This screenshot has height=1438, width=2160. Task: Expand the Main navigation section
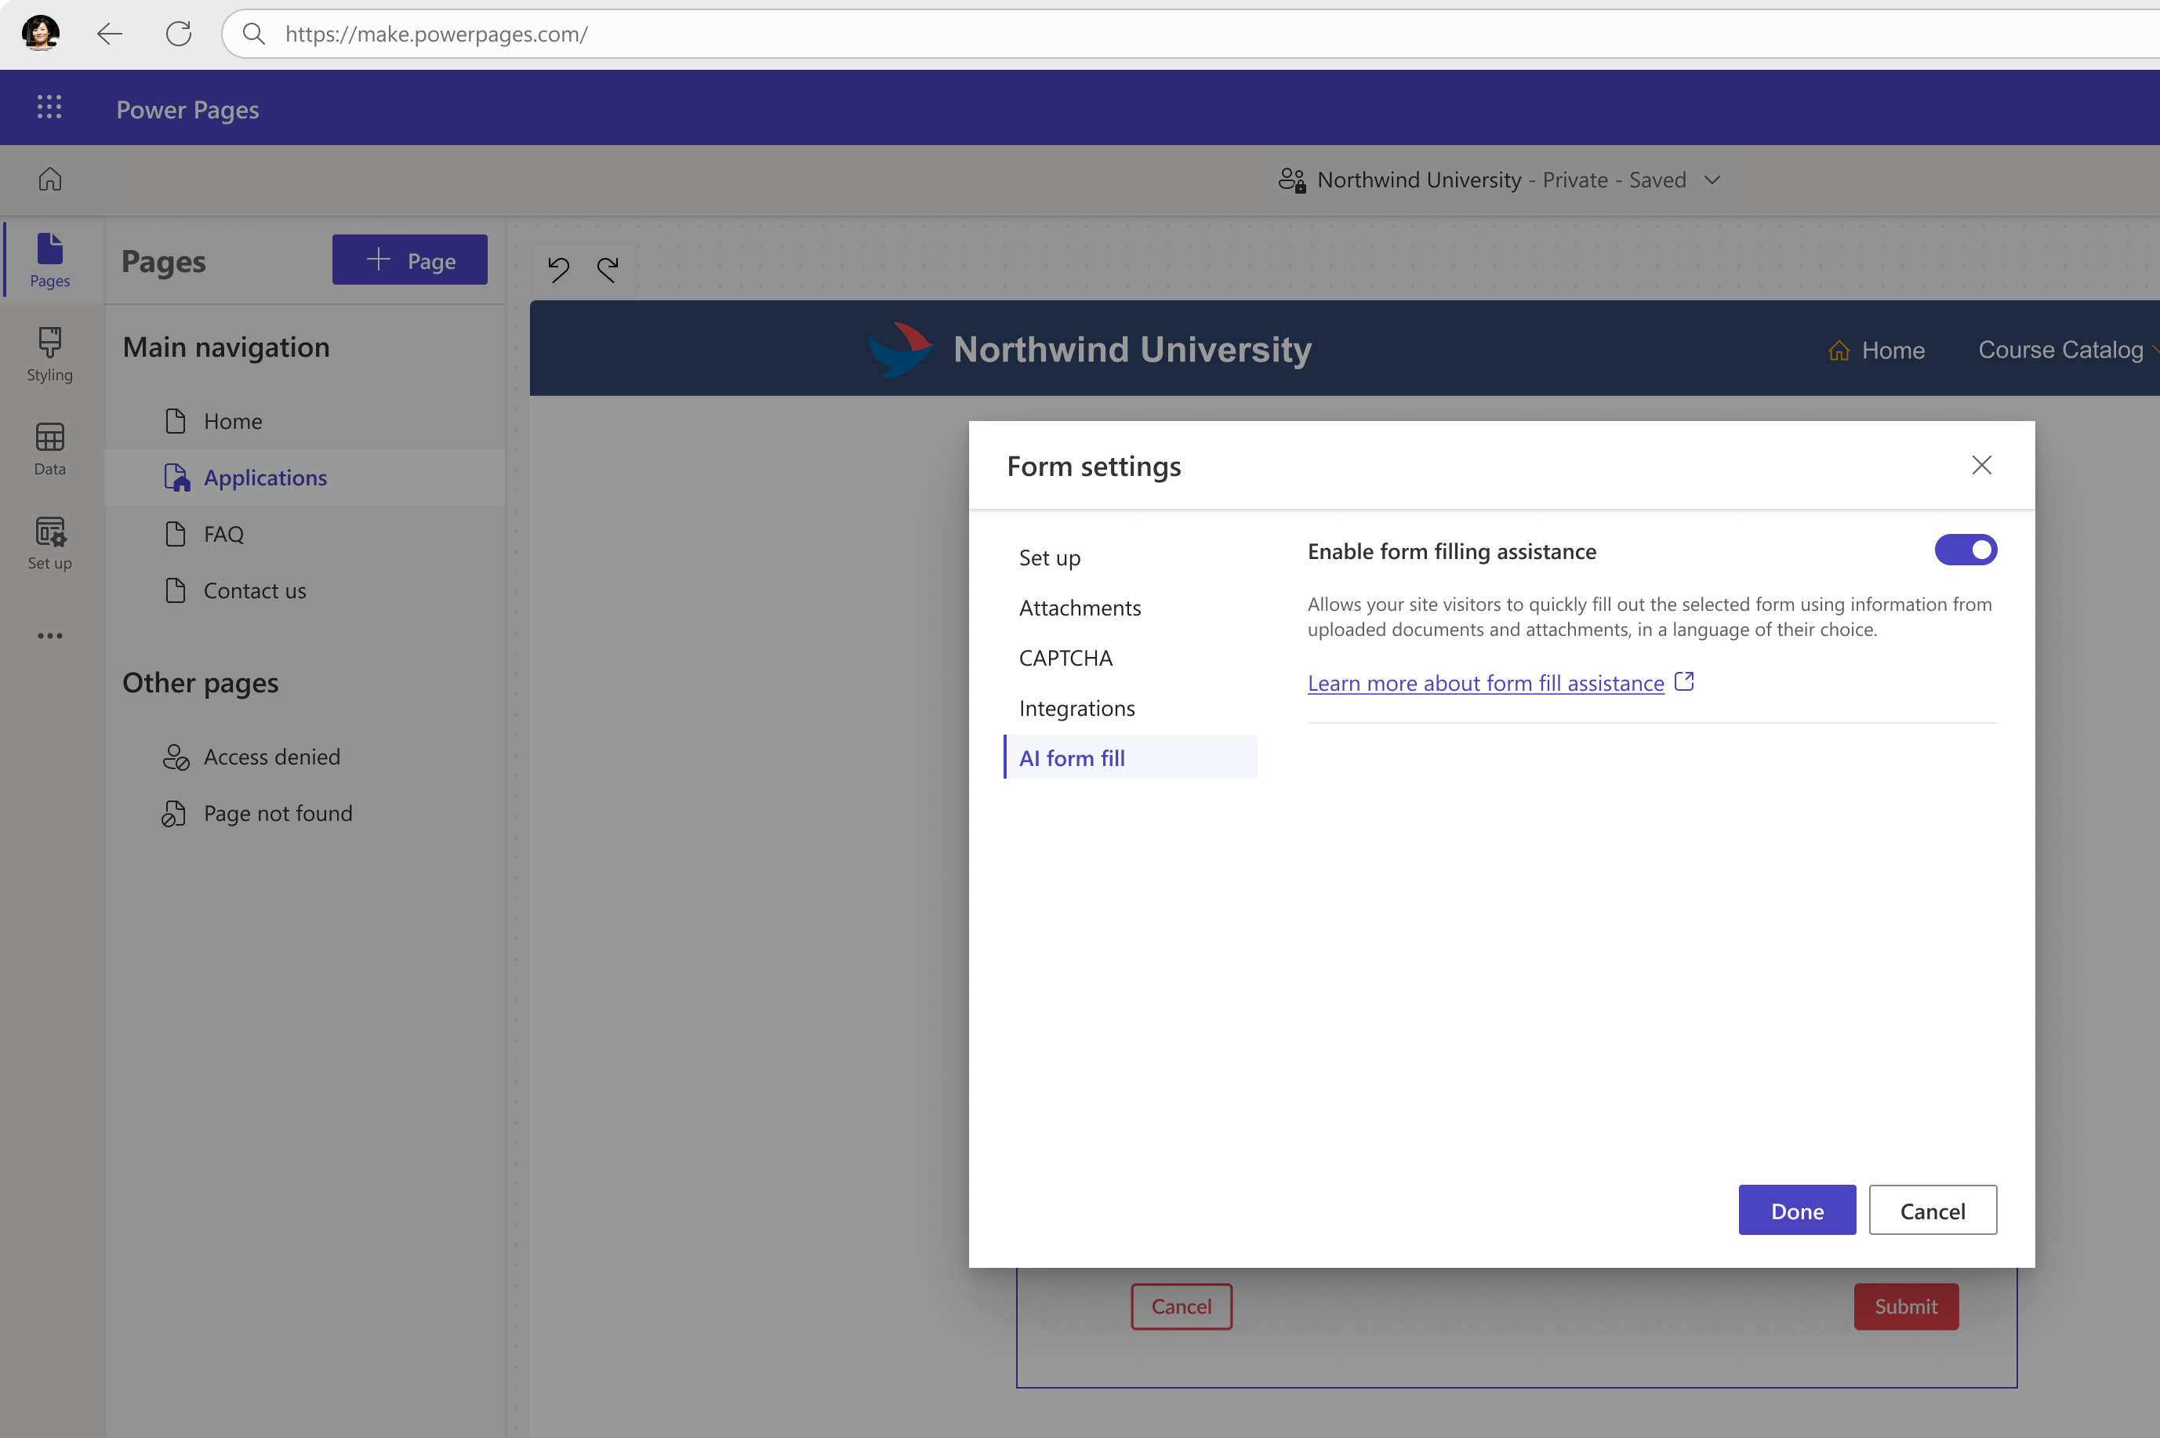(225, 345)
